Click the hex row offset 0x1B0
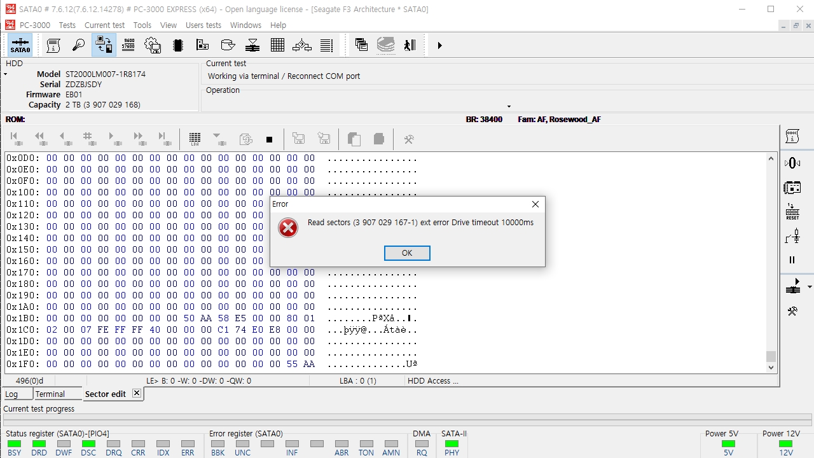Screen dimensions: 814x458 coord(23,318)
